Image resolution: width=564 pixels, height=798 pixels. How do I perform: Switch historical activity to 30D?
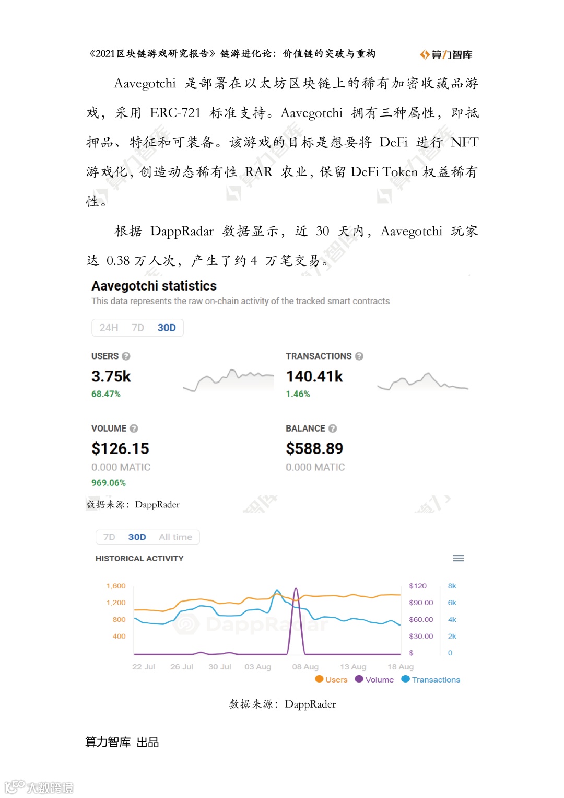pyautogui.click(x=137, y=537)
